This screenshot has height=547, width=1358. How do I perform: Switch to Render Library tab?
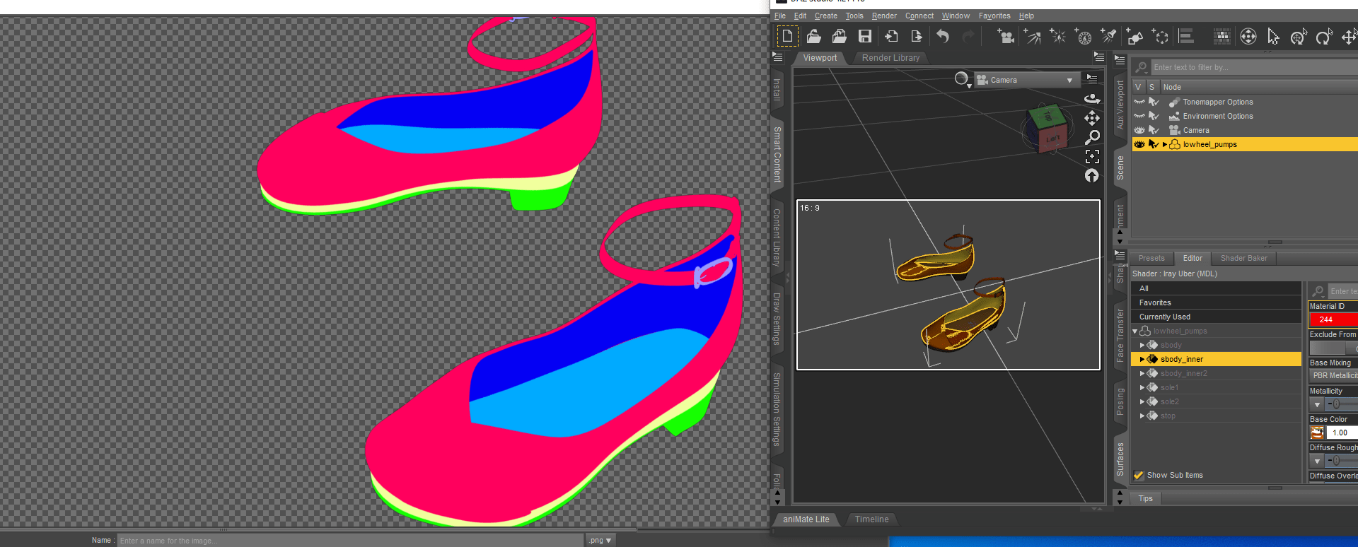pos(890,58)
